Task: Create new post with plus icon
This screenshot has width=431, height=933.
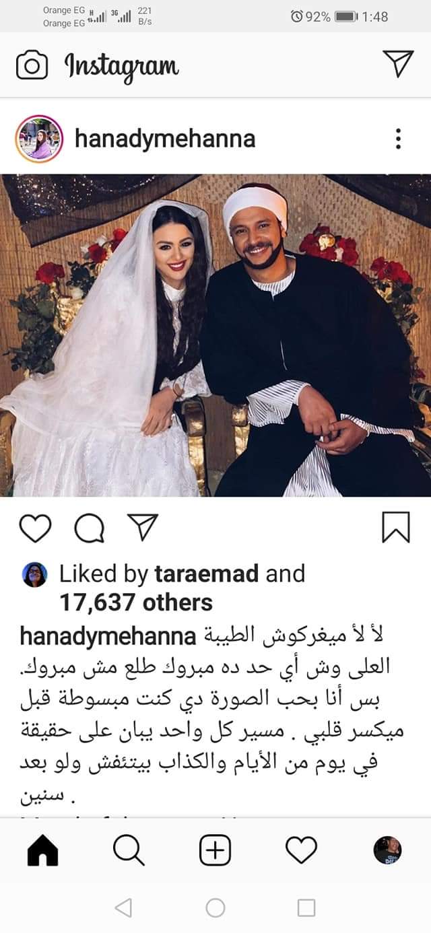Action: pos(215,851)
